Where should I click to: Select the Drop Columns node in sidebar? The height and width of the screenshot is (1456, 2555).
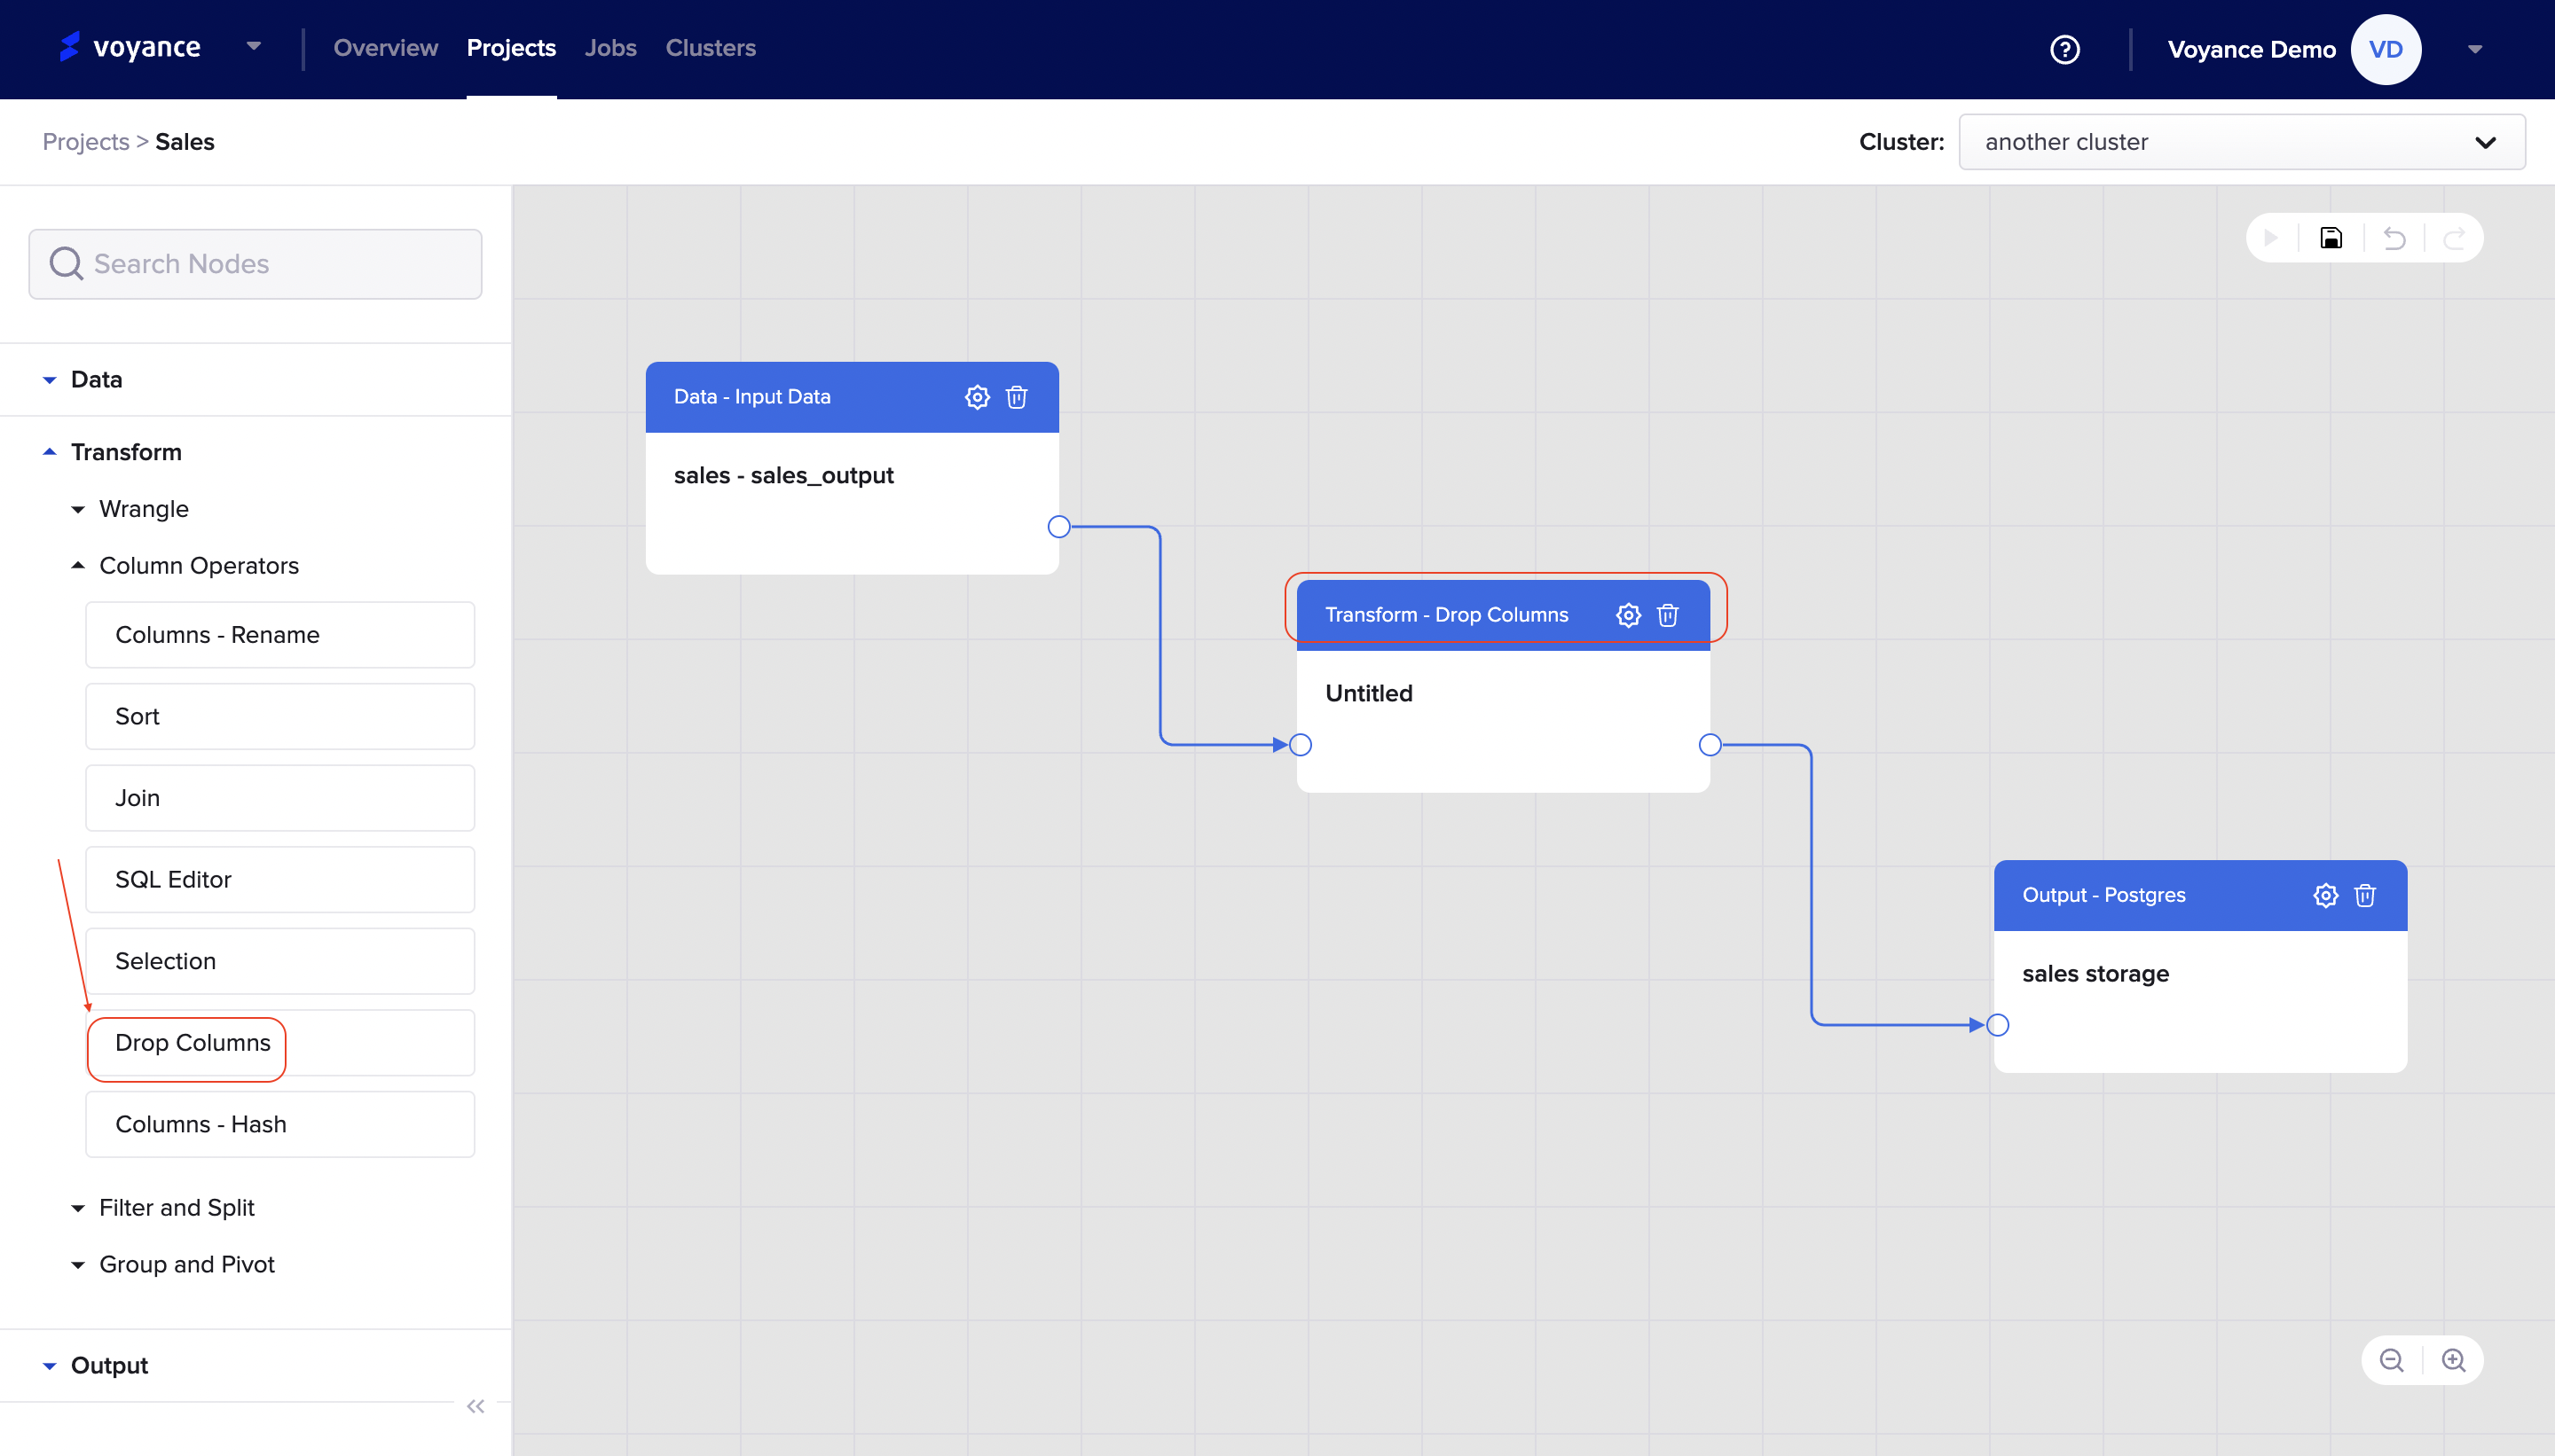tap(280, 1043)
